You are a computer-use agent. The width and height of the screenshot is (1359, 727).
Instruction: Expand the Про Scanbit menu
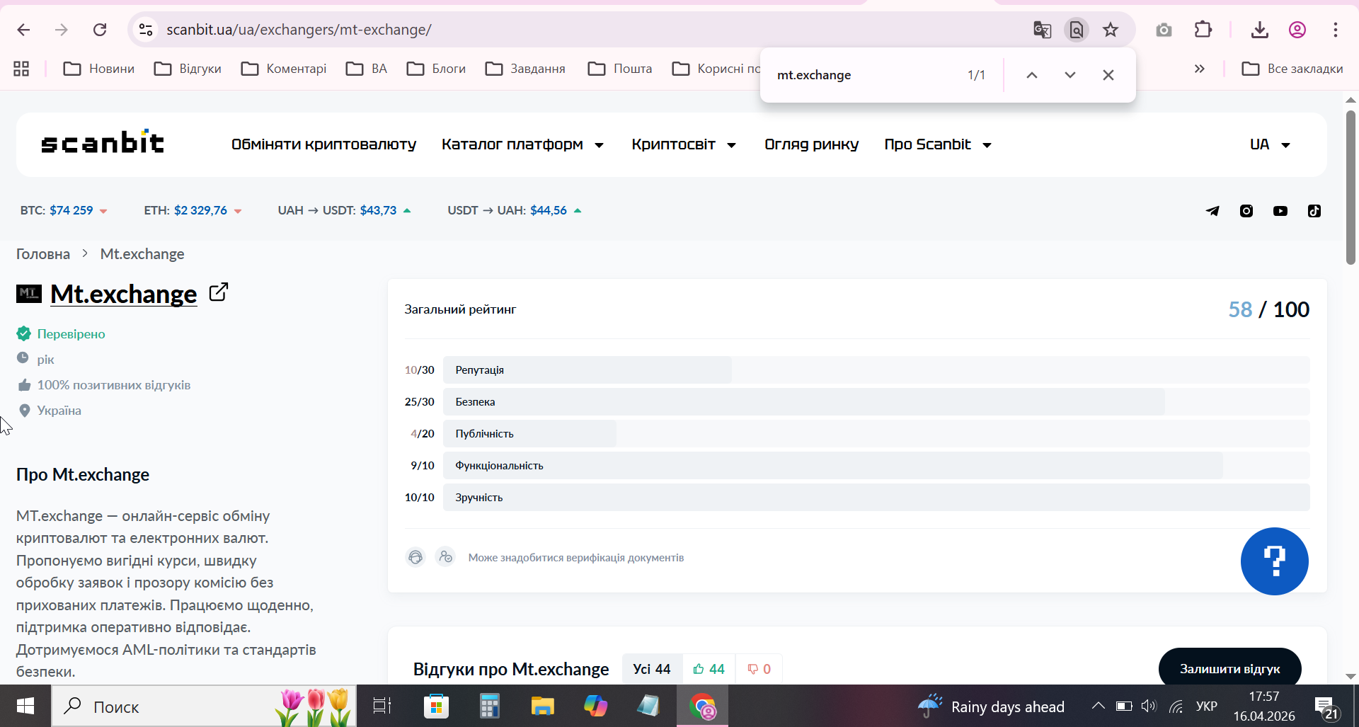tap(938, 144)
